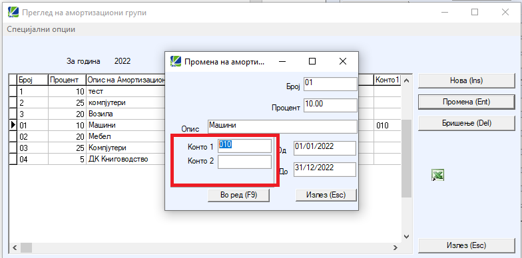The width and height of the screenshot is (522, 258).
Task: Click the Опис field containing Машини
Action: point(282,126)
